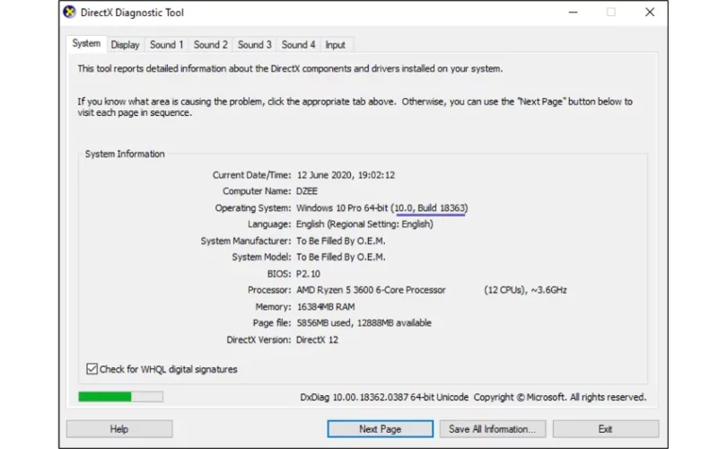Click the System Manufacturer value To Be Filled By O.E.M.

coord(341,241)
